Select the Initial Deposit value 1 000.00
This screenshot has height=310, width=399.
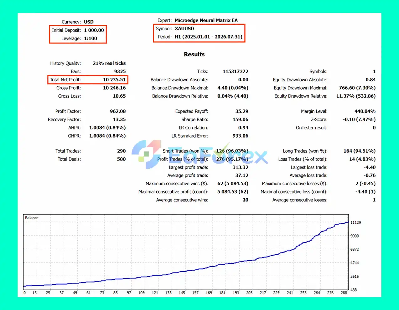tap(94, 30)
